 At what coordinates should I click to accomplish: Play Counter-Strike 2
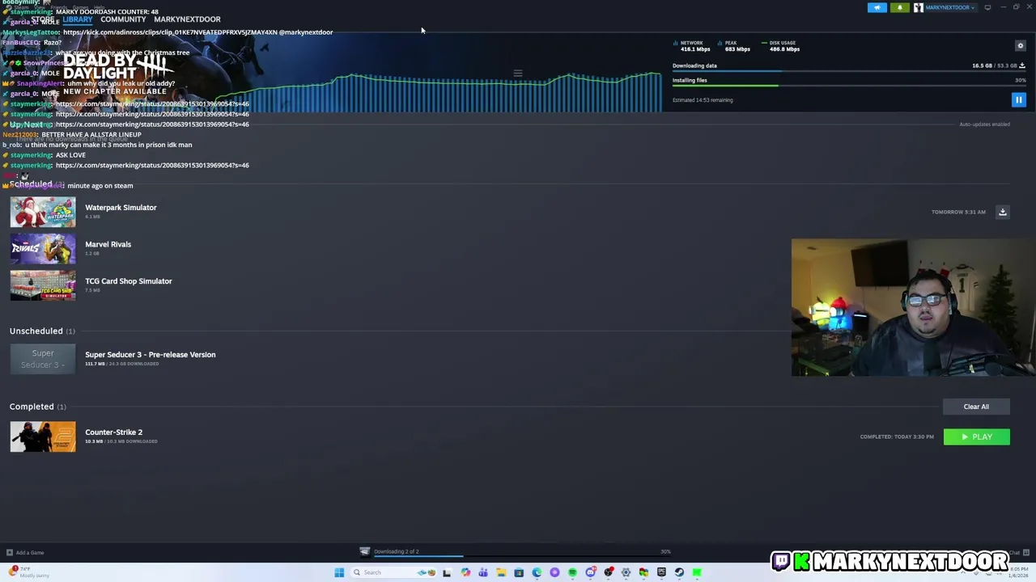tap(976, 436)
